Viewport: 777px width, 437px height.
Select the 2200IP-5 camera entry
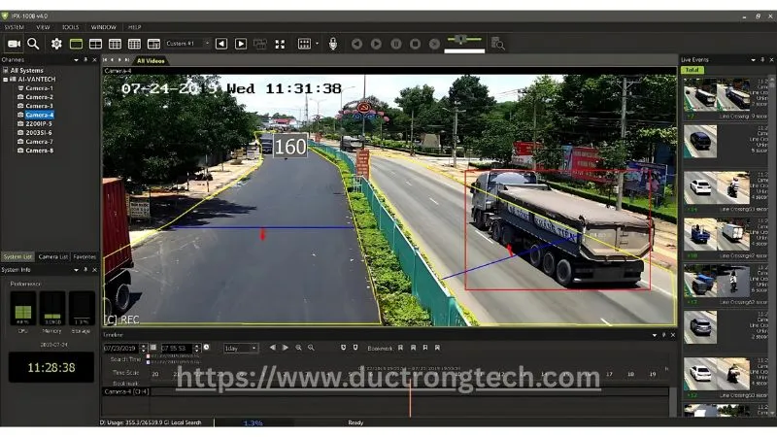pos(40,123)
